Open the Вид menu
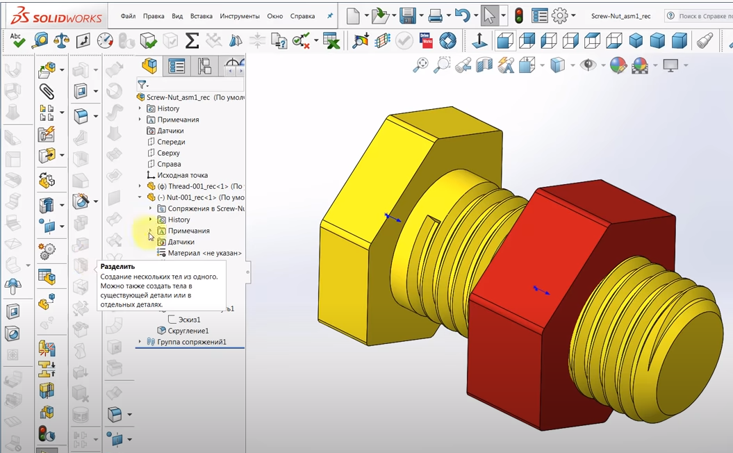 pyautogui.click(x=177, y=16)
